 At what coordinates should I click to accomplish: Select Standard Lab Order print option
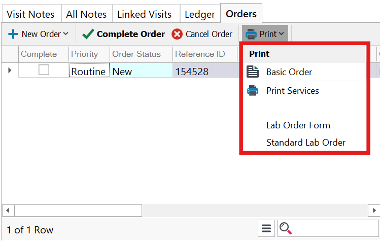coord(305,143)
